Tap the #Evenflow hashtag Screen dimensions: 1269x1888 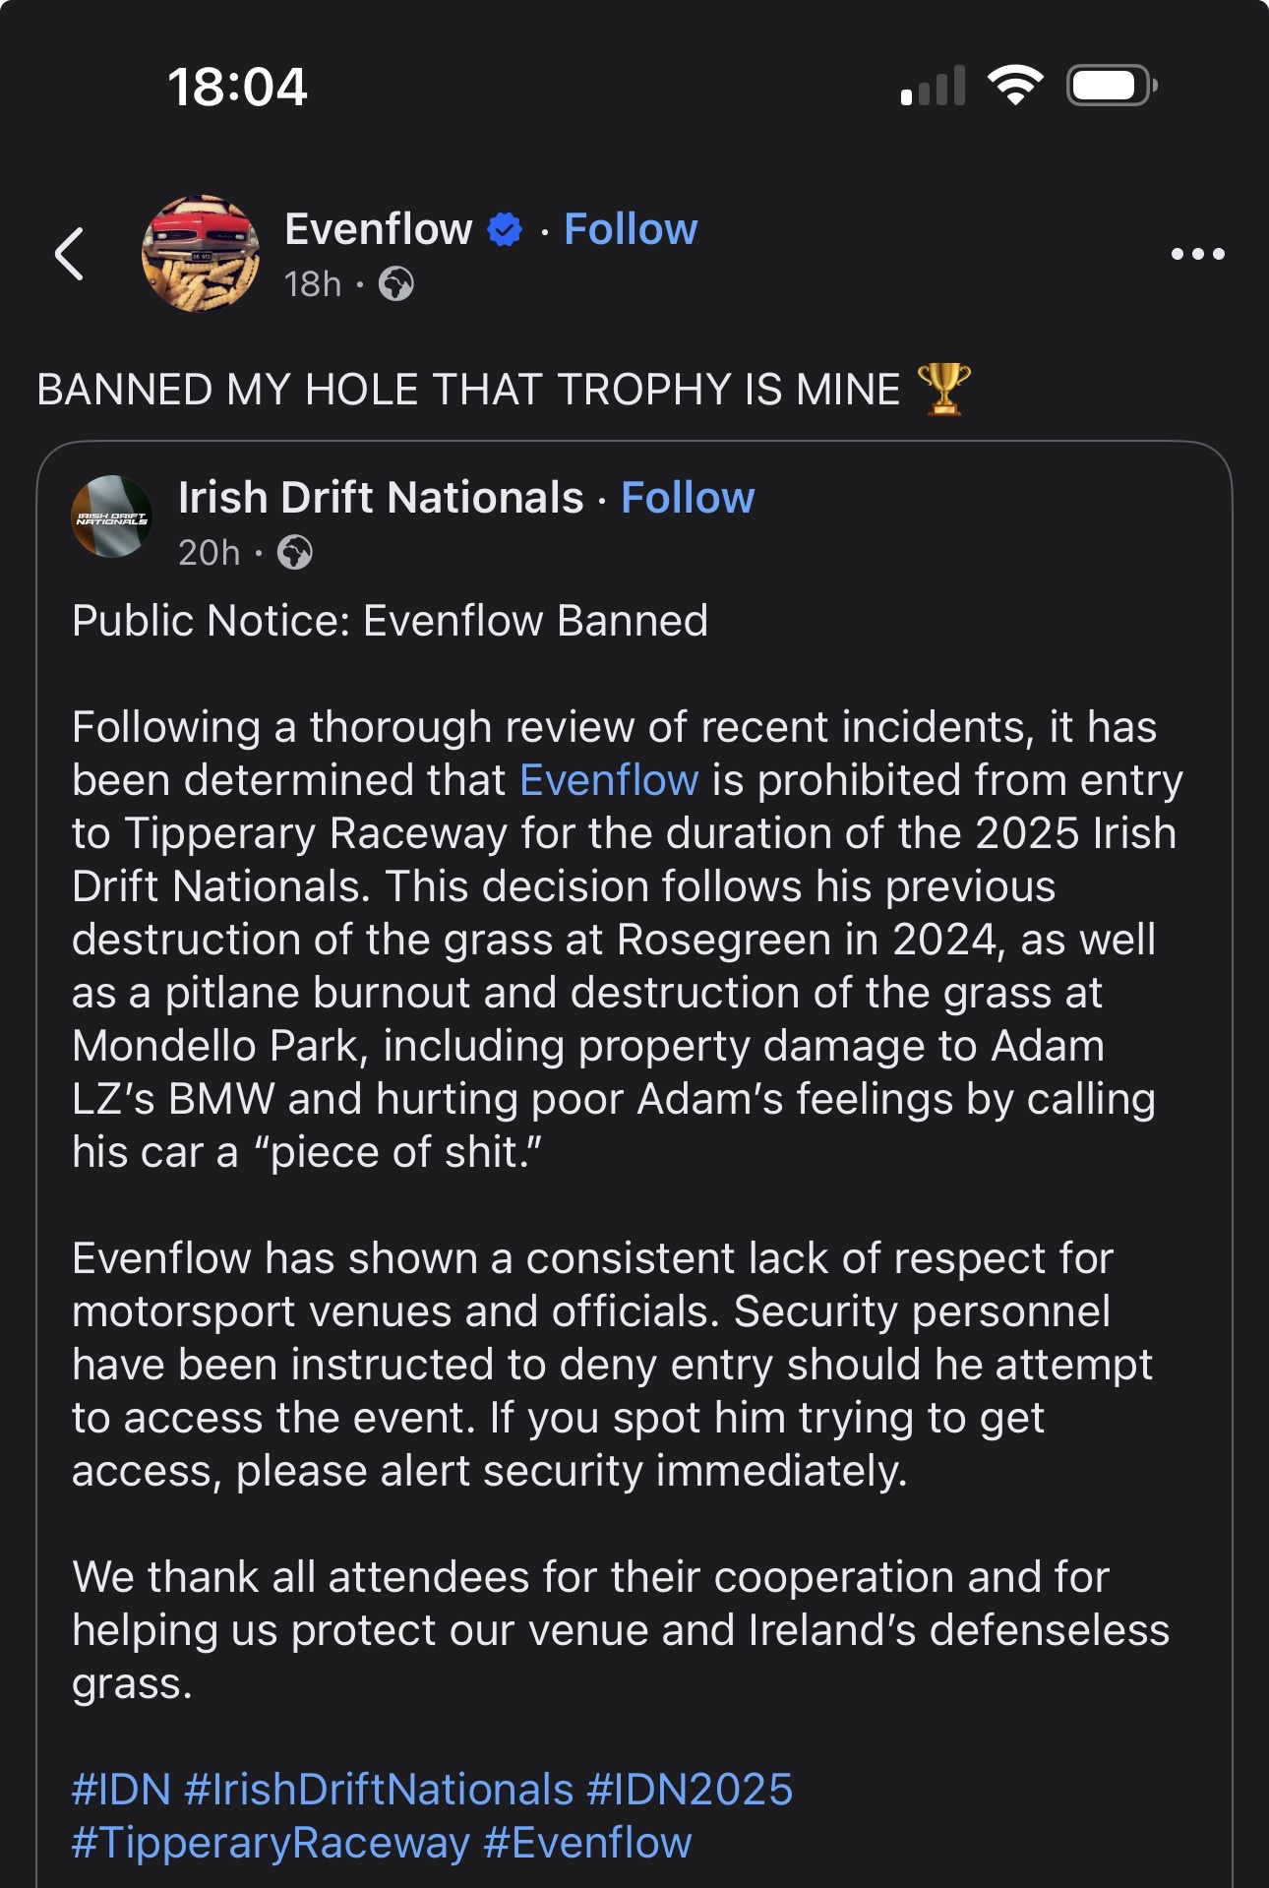tap(588, 1843)
